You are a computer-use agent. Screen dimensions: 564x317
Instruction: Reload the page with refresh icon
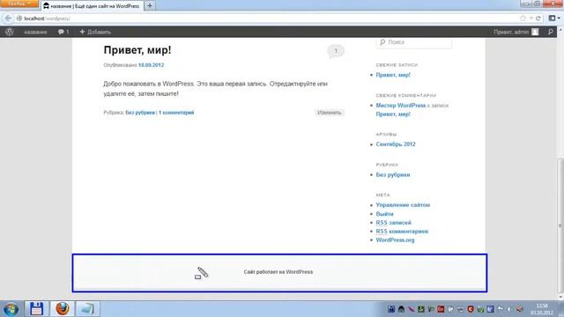click(538, 18)
